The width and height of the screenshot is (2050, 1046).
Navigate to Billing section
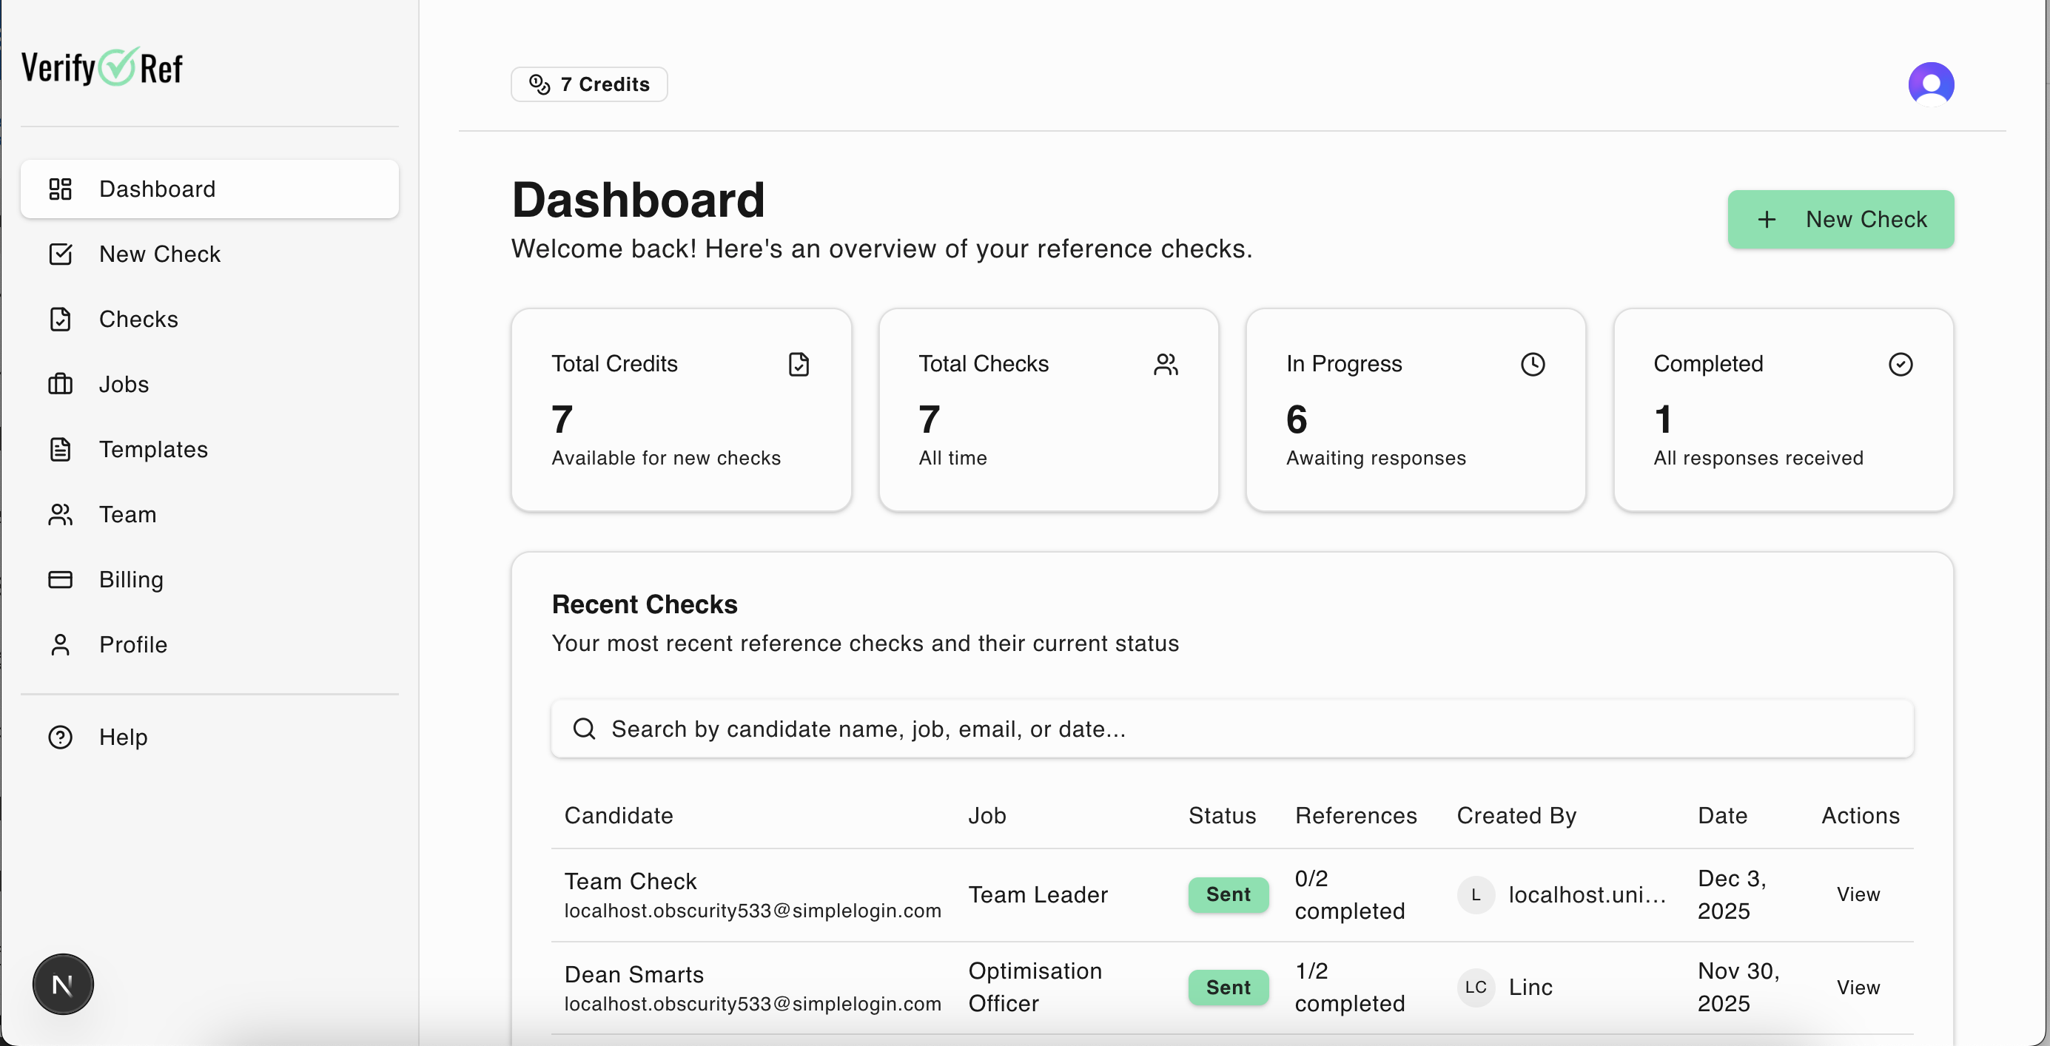click(130, 579)
